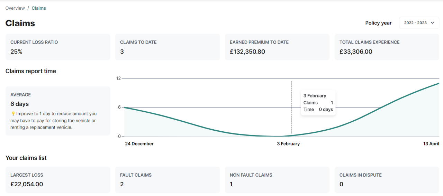Click the Largest Loss £22,054.00 card
The width and height of the screenshot is (443, 196).
58,180
